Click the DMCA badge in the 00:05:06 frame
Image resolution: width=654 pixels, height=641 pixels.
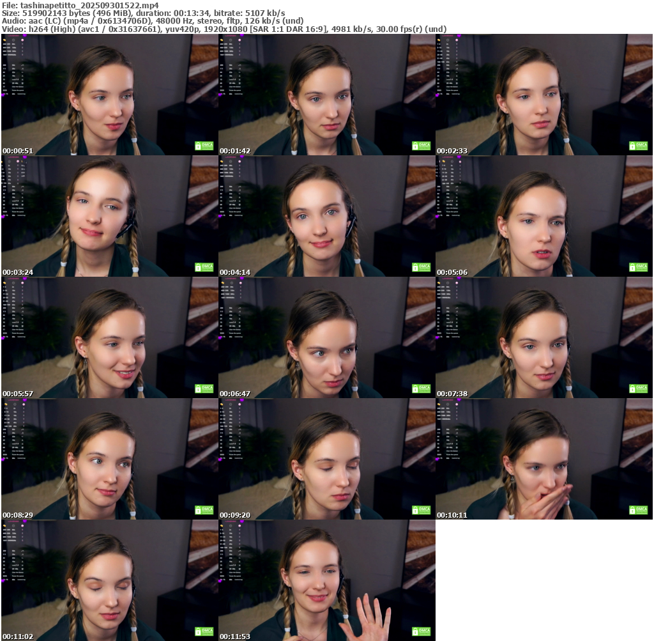tap(639, 267)
